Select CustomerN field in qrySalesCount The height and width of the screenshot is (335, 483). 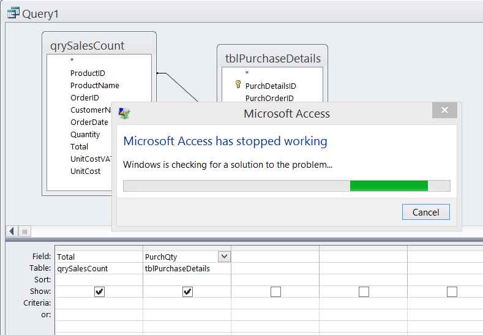click(91, 110)
